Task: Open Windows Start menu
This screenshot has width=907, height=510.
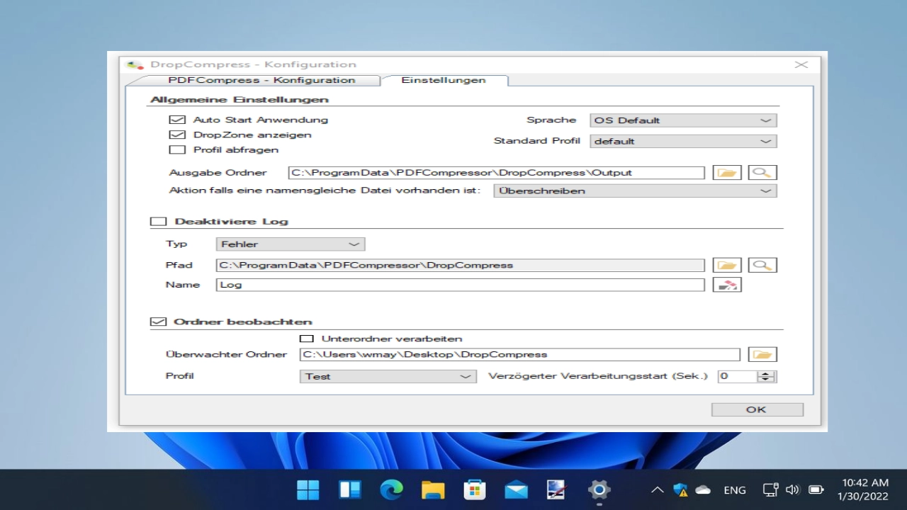Action: 308,489
